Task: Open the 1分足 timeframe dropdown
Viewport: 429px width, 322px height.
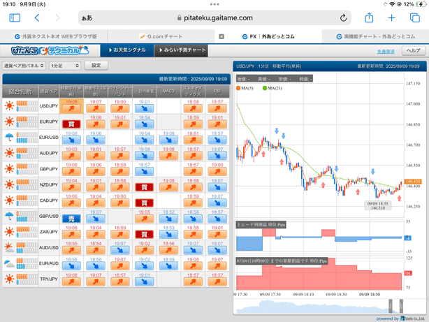Action: tap(65, 65)
